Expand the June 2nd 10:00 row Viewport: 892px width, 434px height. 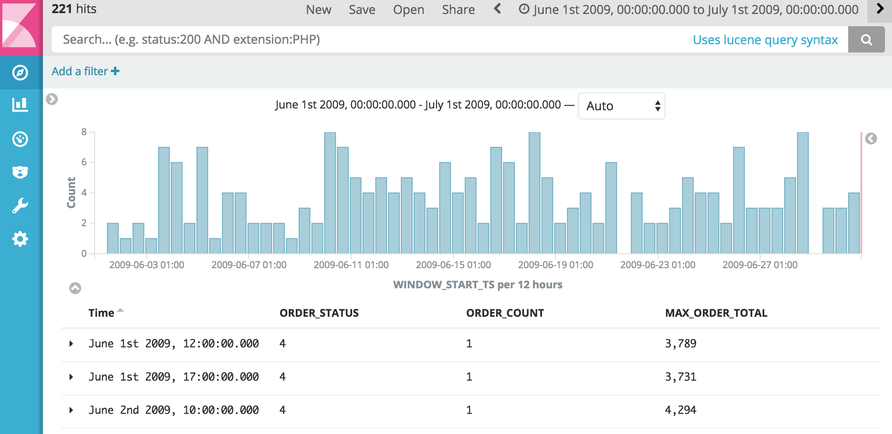click(x=71, y=410)
